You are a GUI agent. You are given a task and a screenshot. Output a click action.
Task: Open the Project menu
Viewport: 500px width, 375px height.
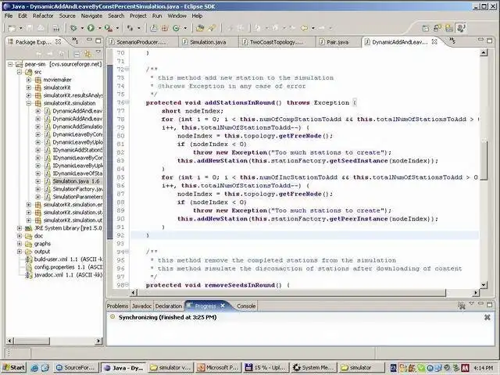(137, 16)
